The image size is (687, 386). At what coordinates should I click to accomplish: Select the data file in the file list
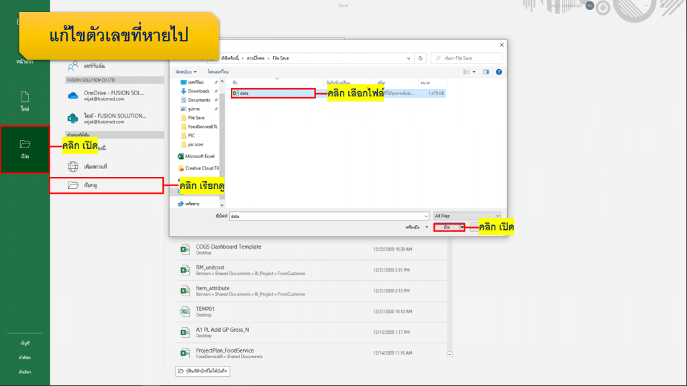244,93
